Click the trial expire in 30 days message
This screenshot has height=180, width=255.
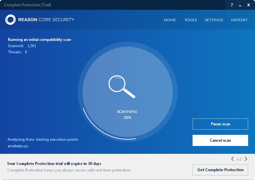[x=54, y=164]
